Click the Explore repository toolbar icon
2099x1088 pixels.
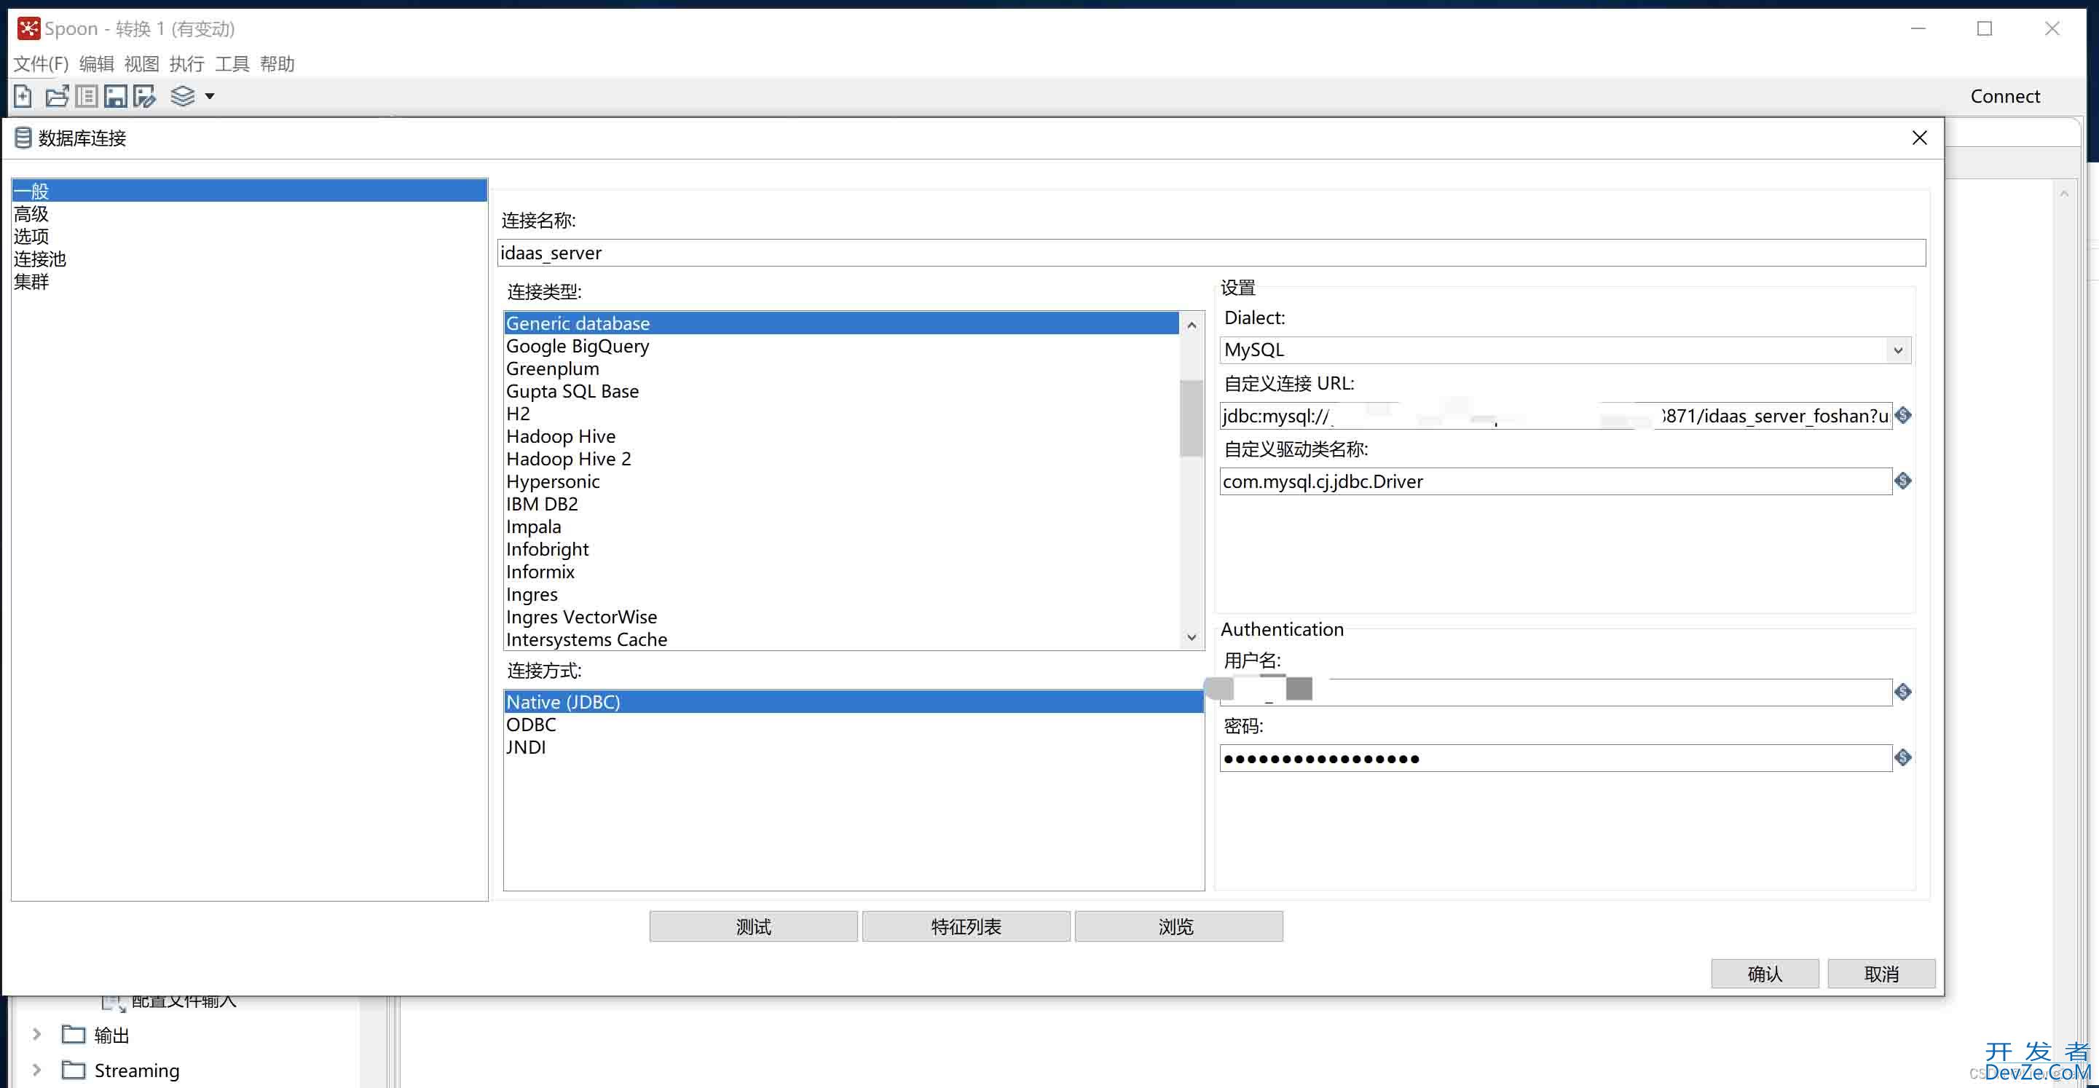pos(87,96)
